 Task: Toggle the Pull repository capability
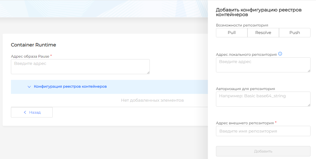point(232,33)
